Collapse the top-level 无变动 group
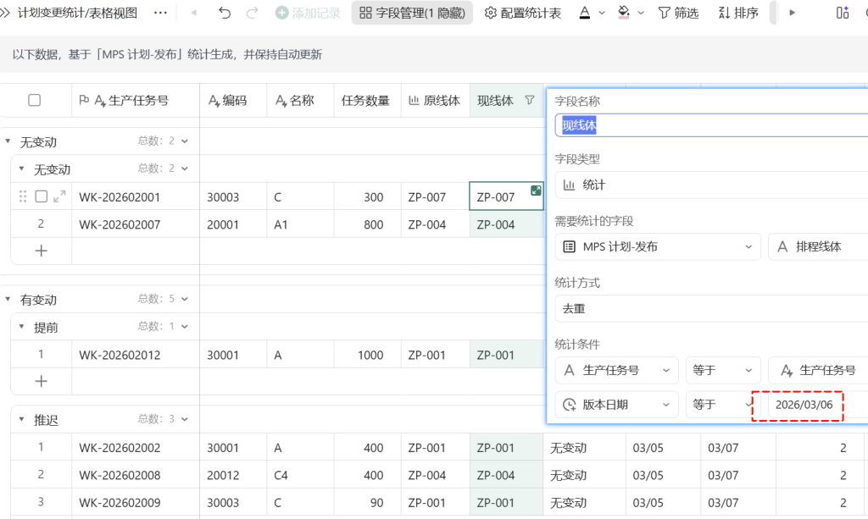This screenshot has height=519, width=868. [8, 141]
